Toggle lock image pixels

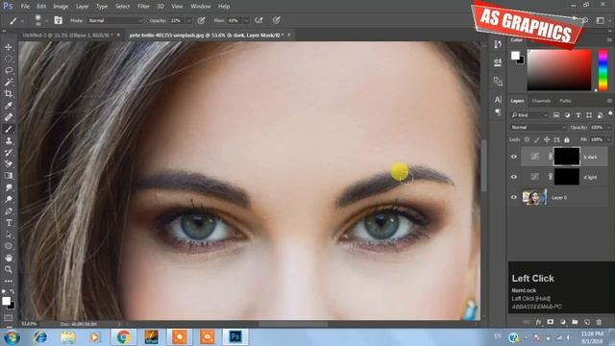[x=536, y=139]
